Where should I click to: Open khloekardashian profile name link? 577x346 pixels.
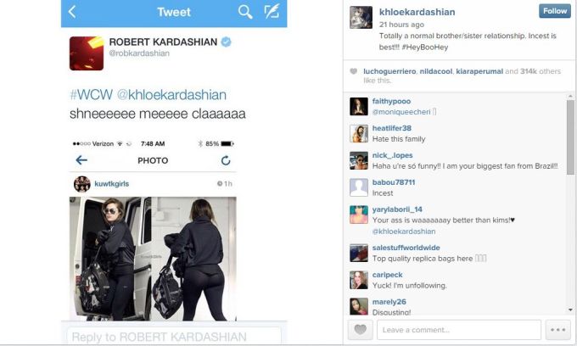417,12
